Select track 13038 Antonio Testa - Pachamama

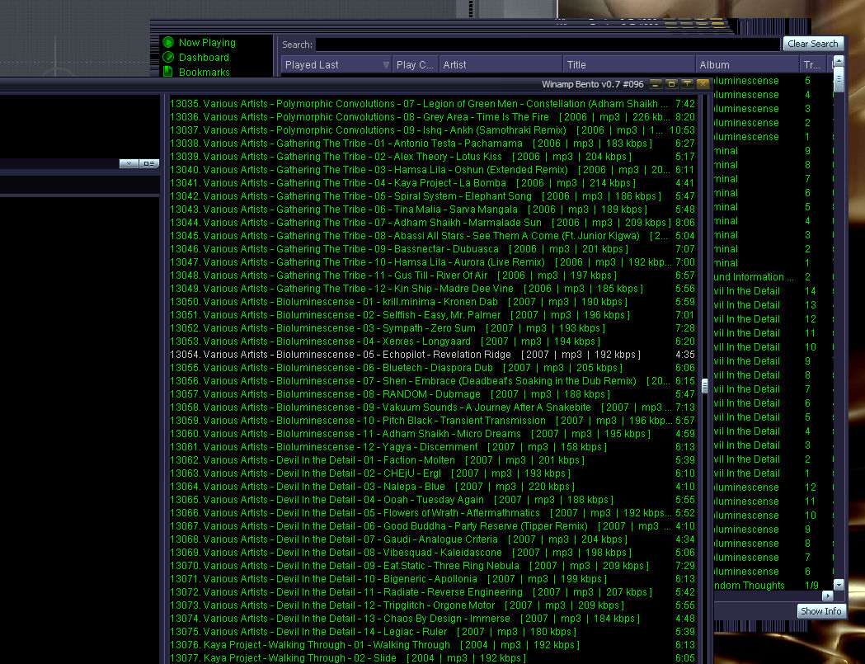432,144
